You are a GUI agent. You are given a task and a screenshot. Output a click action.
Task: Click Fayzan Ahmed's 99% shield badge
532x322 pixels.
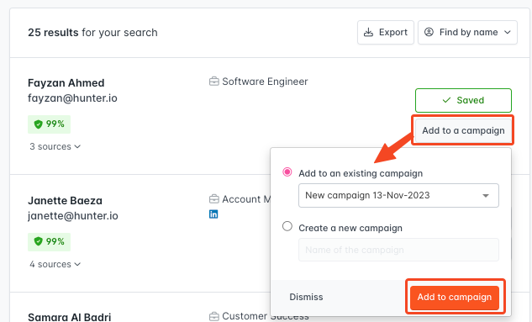click(x=39, y=124)
